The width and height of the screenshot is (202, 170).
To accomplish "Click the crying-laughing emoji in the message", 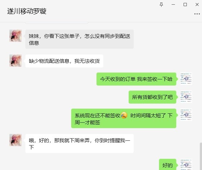I will 124,115.
